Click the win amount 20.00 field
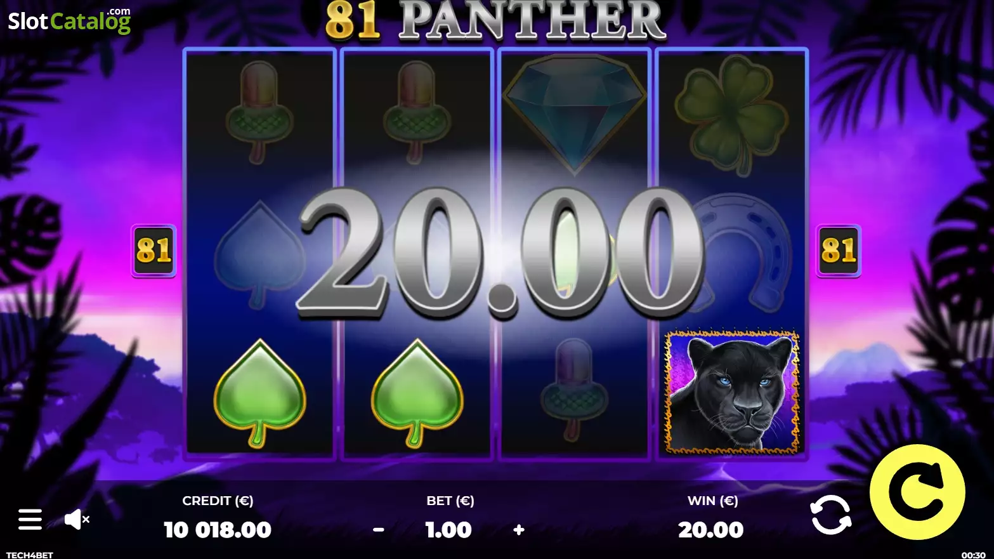This screenshot has height=559, width=994. [x=711, y=530]
